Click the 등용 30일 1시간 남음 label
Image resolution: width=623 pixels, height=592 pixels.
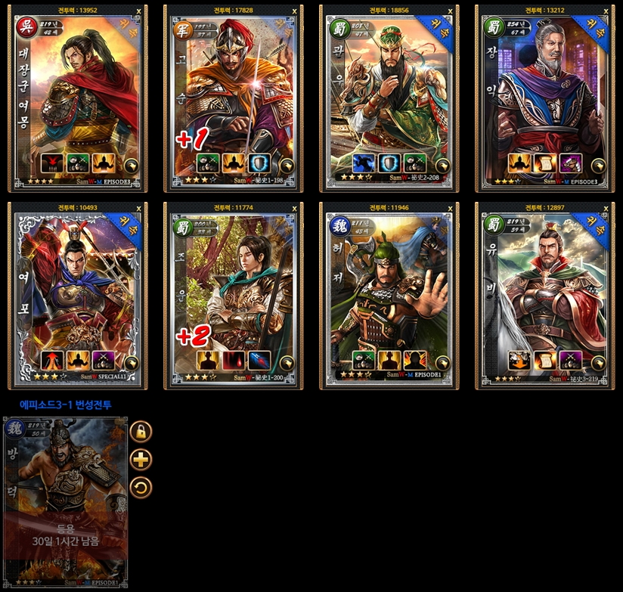tap(66, 535)
